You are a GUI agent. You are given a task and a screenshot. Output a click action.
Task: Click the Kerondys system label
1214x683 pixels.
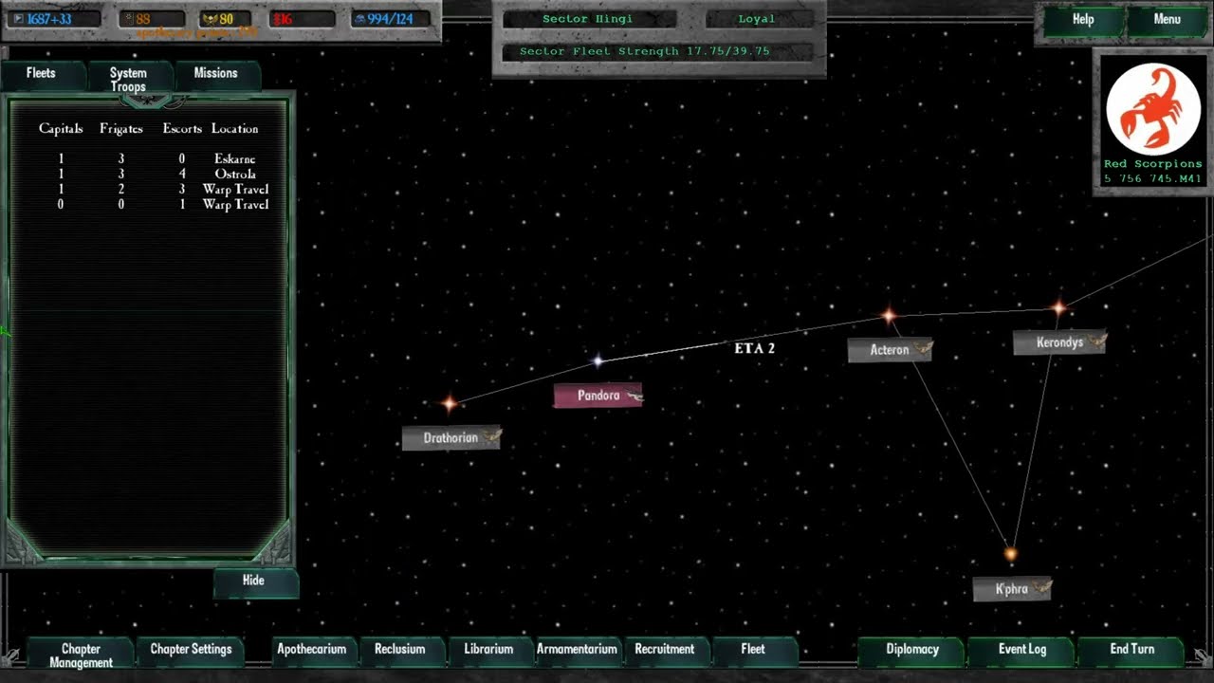(x=1059, y=342)
